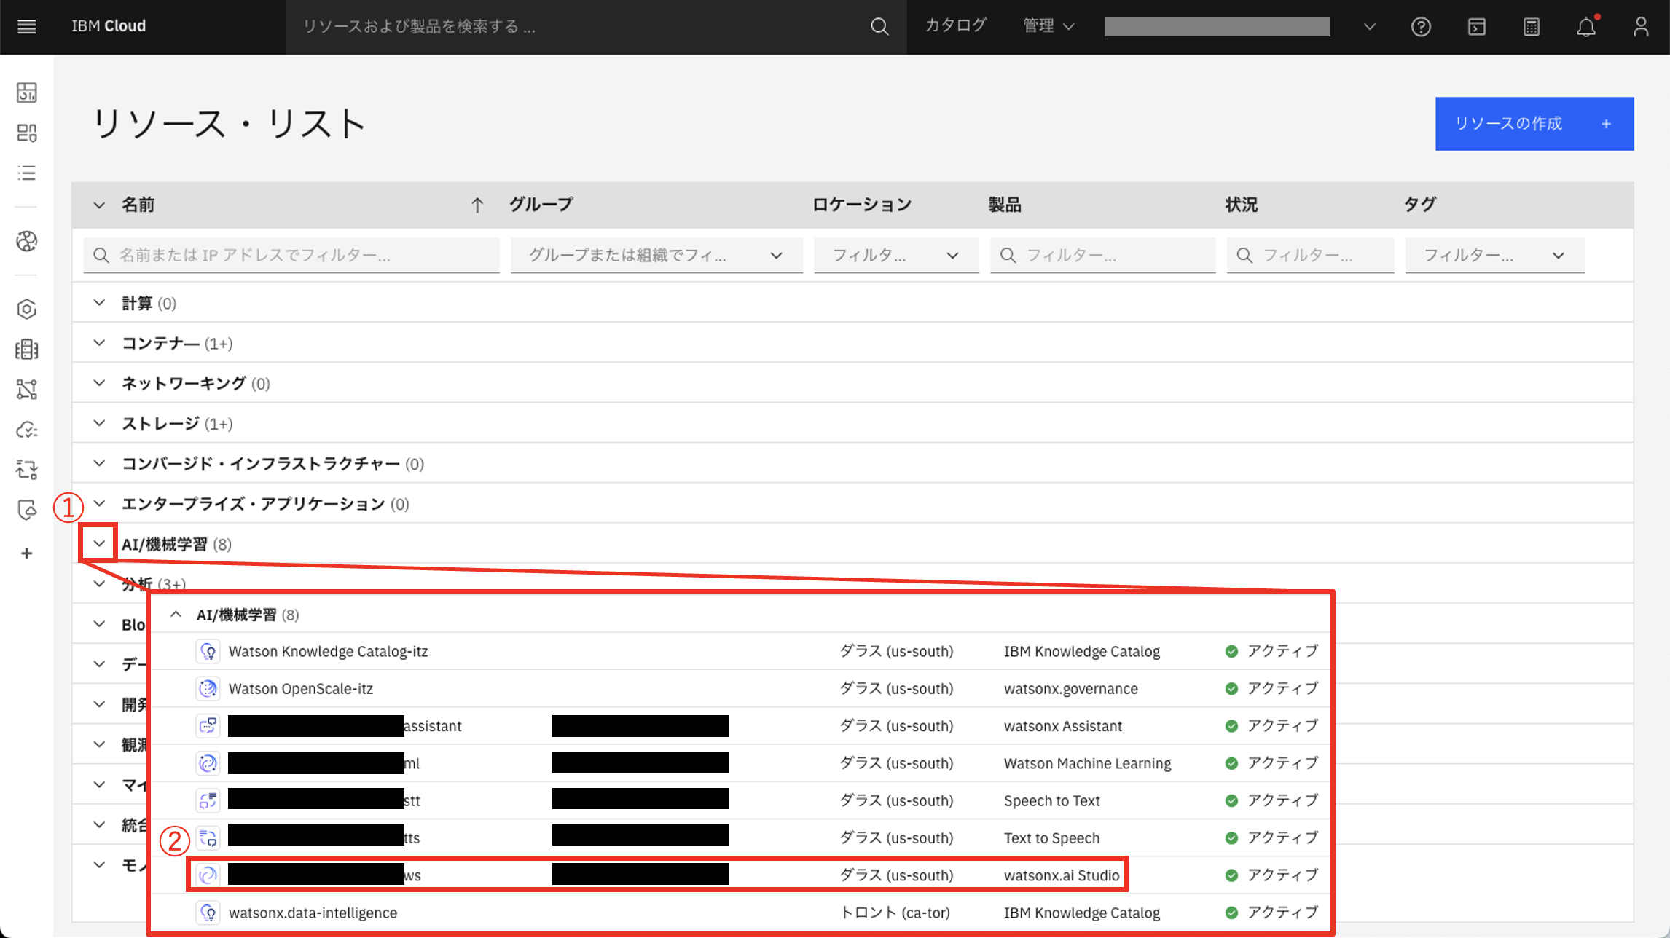Open the 管理 menu
The height and width of the screenshot is (938, 1670).
pos(1047,25)
